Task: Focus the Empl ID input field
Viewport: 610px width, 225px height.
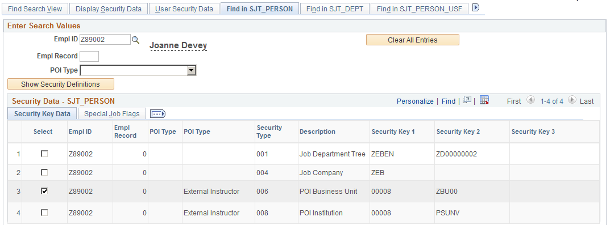Action: [x=105, y=40]
